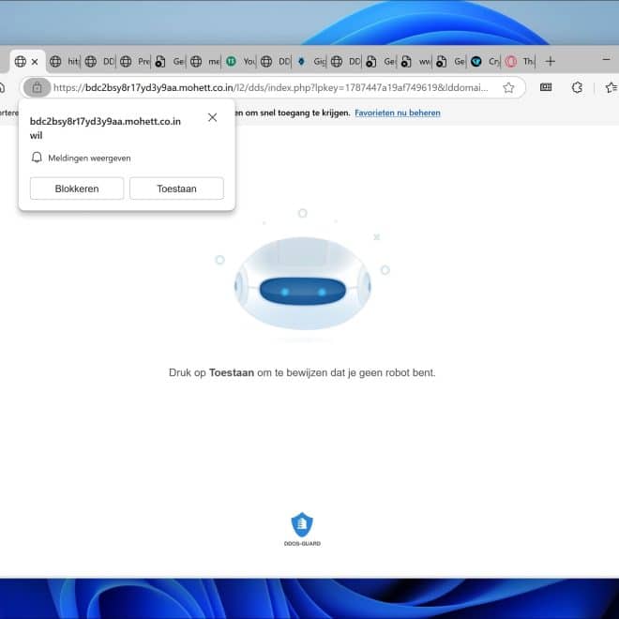
Task: Dismiss the notification permission popup with X
Action: tap(212, 117)
